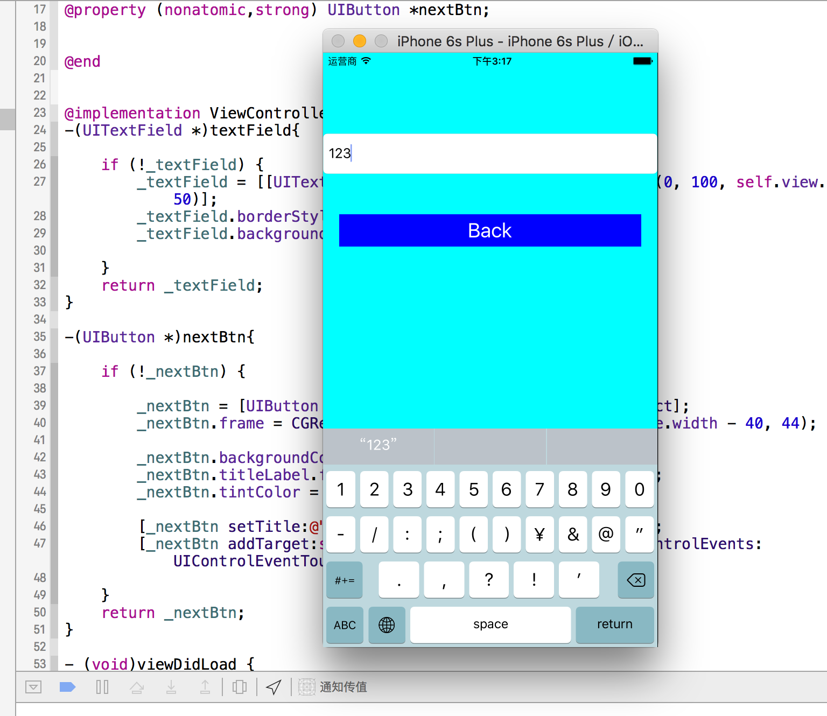Tap the 1 key on keyboard
827x716 pixels.
coord(341,489)
